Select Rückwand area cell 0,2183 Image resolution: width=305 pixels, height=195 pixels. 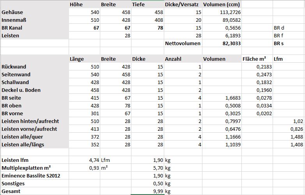click(257, 67)
